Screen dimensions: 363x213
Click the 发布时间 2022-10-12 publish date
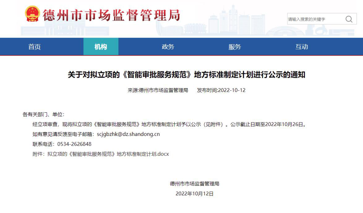[x=221, y=90]
